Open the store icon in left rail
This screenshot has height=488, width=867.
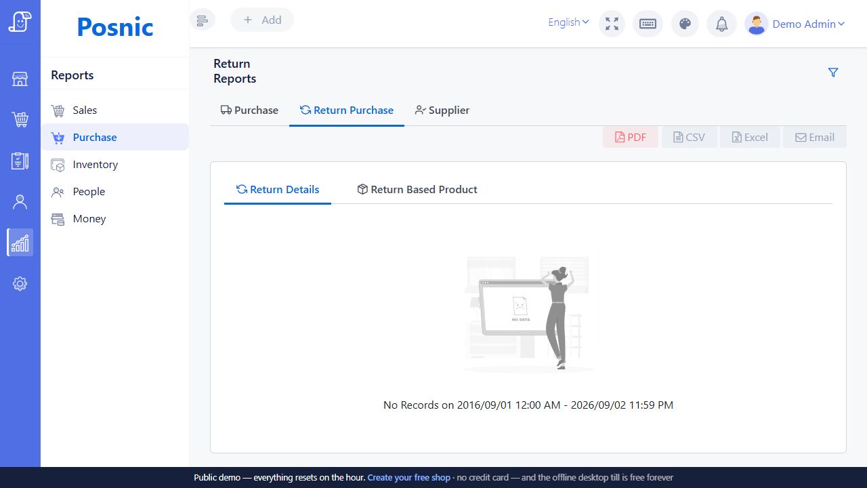point(20,79)
